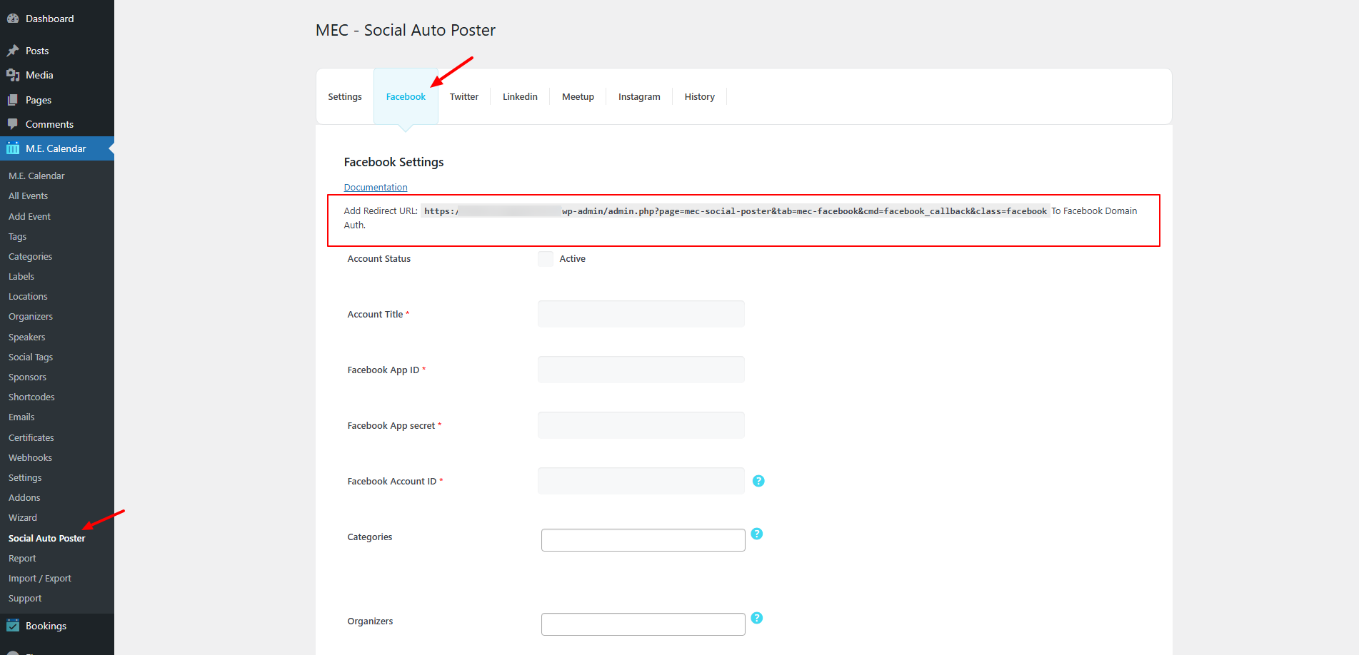This screenshot has width=1359, height=655.
Task: Open the Linkedin tab
Action: [x=520, y=97]
